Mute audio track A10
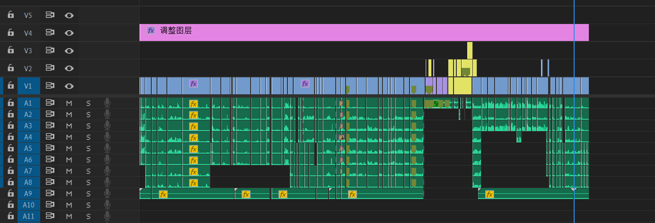Image resolution: width=655 pixels, height=223 pixels. pos(69,205)
